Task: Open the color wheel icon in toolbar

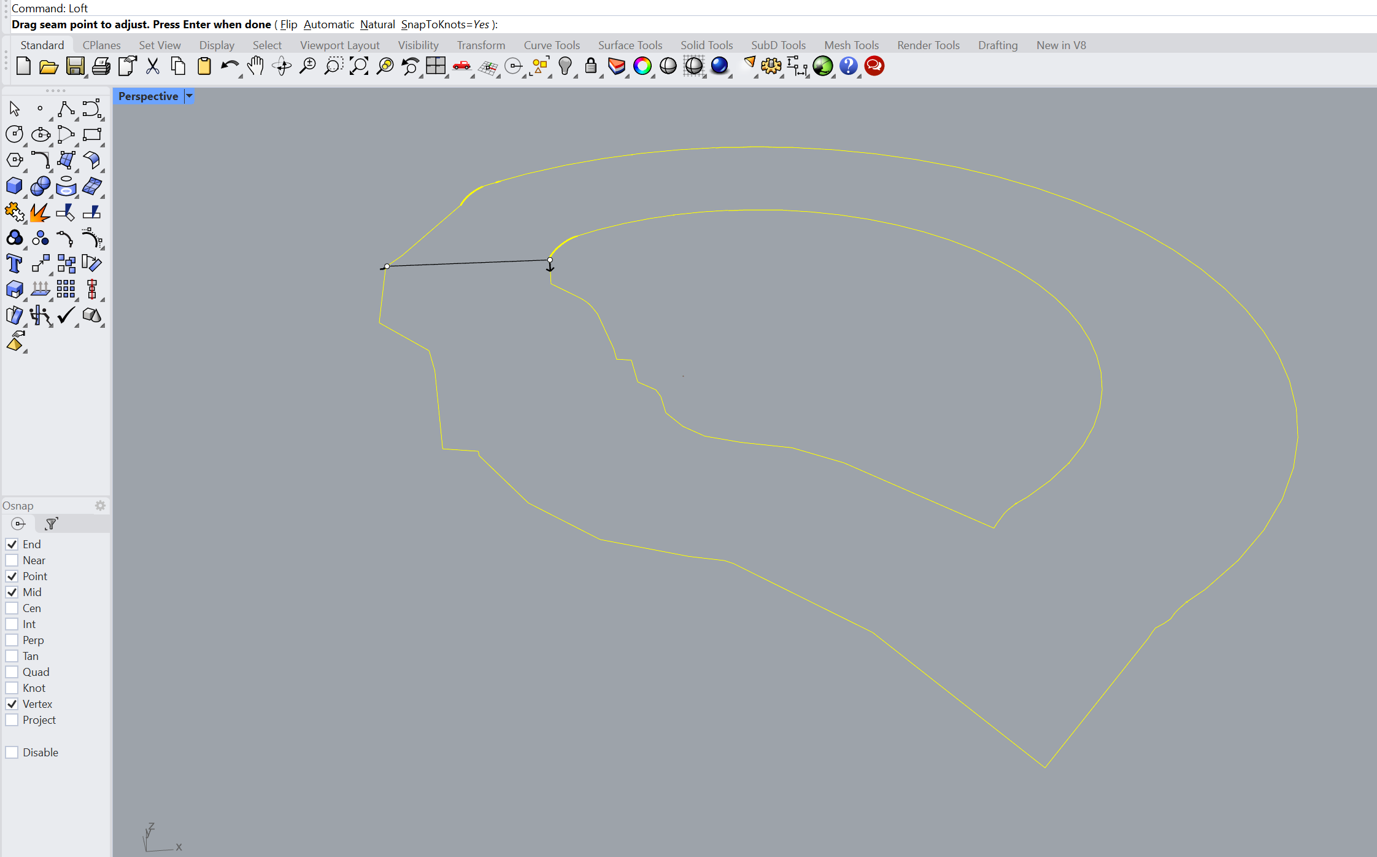Action: click(642, 66)
